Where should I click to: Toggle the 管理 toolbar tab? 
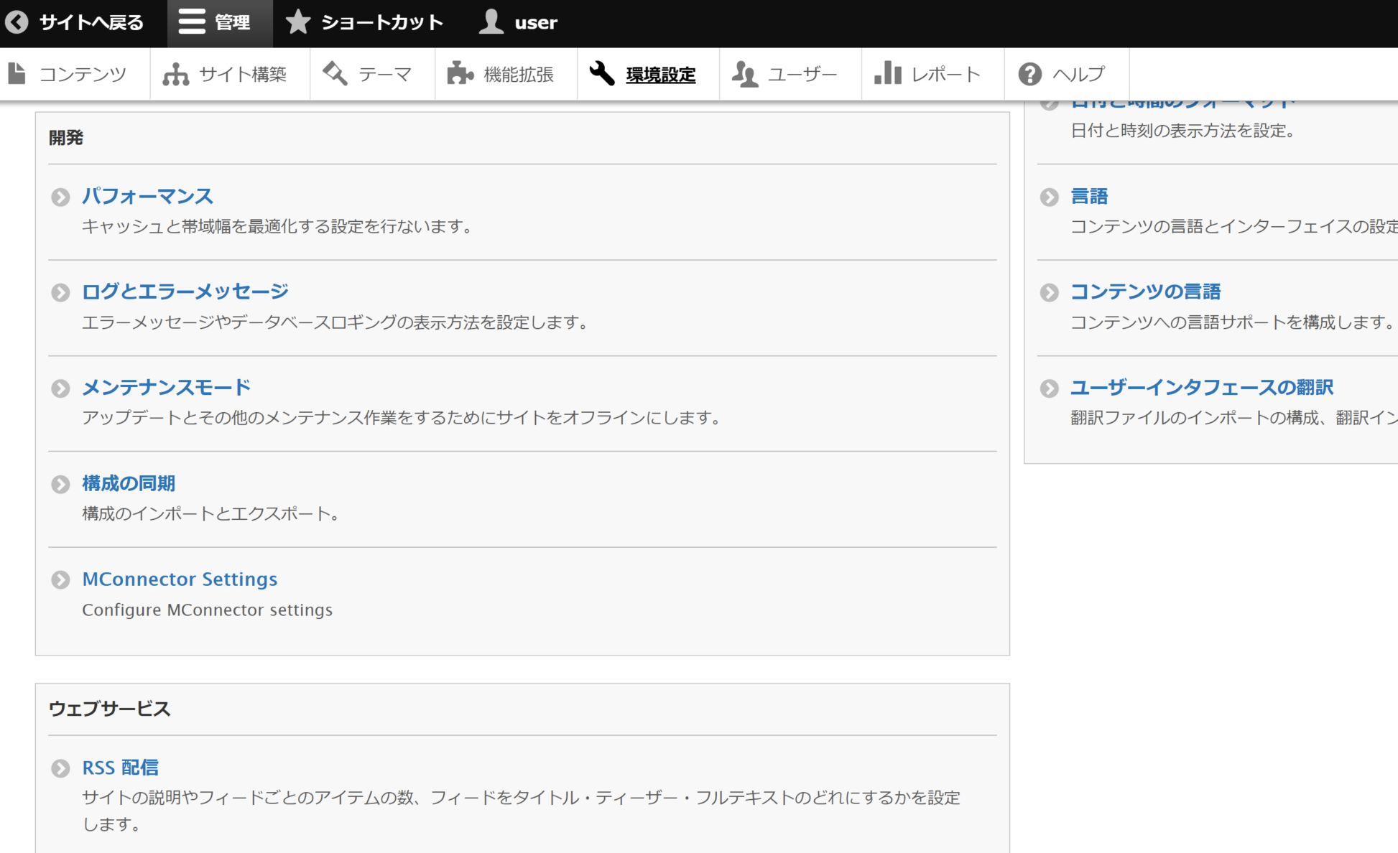click(x=220, y=22)
